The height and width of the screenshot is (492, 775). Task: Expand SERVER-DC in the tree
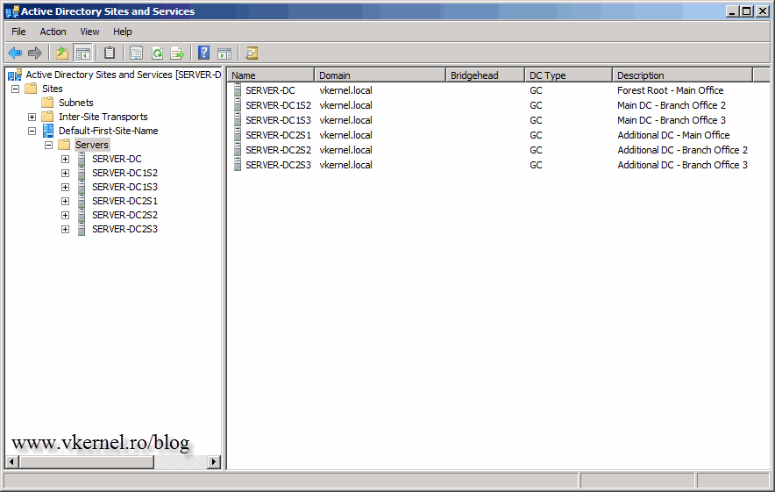tap(65, 160)
